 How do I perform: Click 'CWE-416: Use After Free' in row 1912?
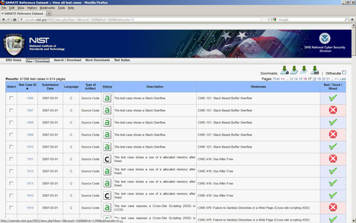click(215, 171)
